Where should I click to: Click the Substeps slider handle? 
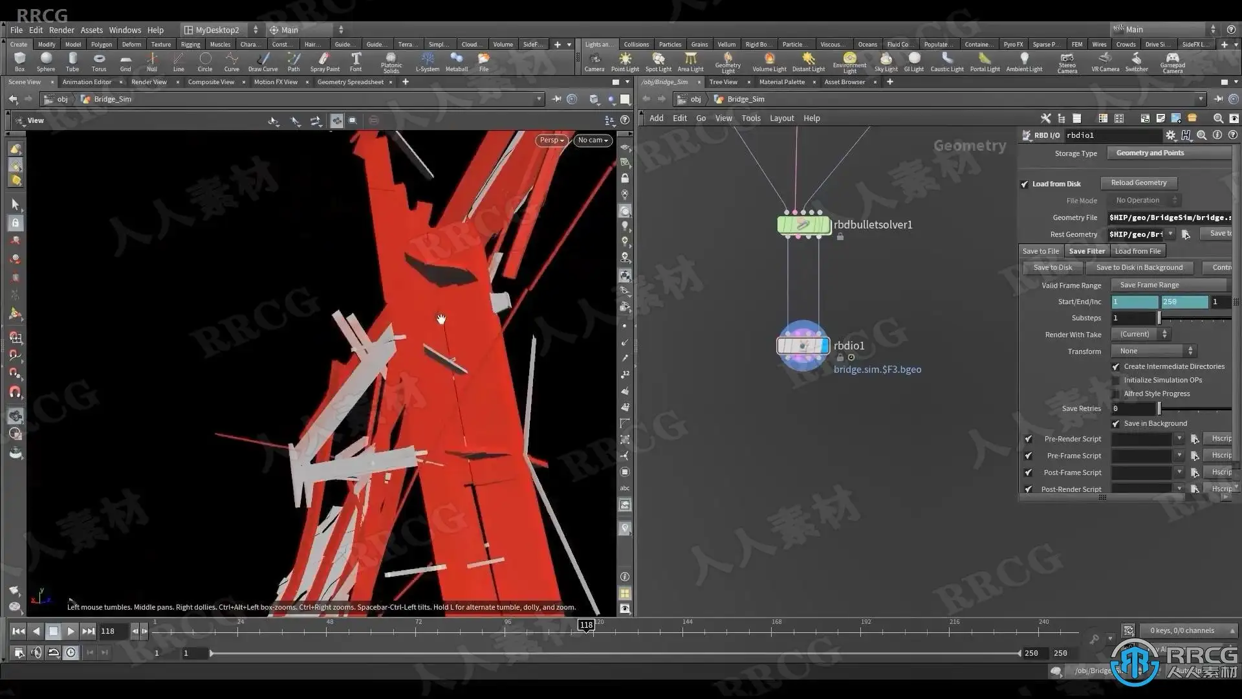pos(1159,318)
